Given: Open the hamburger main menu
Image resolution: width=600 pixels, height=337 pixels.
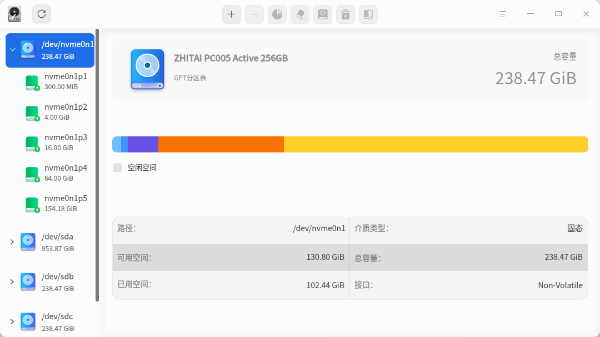Looking at the screenshot, I should [503, 14].
